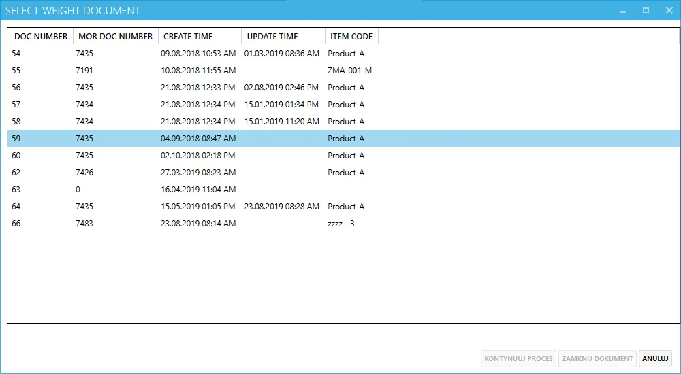Click MOR doc number 7434 in row 58
This screenshot has width=681, height=374.
(x=84, y=122)
